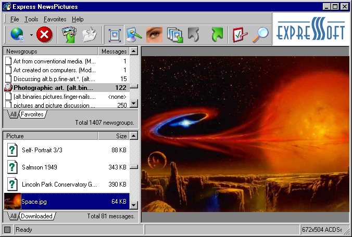Click the eye preview icon

(x=154, y=35)
